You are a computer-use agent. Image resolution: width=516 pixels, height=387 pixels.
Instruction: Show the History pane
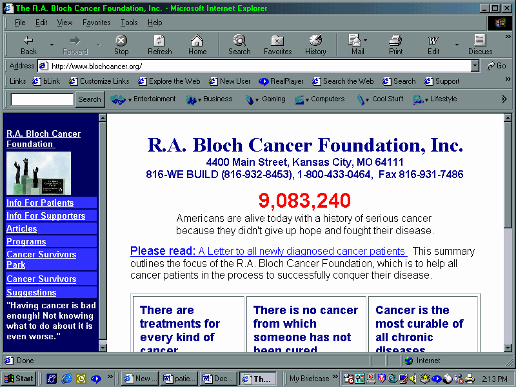pos(315,45)
